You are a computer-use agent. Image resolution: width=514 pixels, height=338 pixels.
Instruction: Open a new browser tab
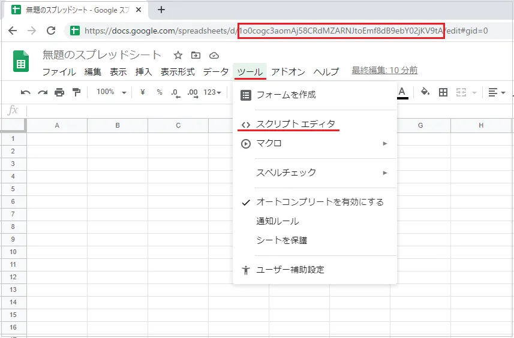(161, 10)
